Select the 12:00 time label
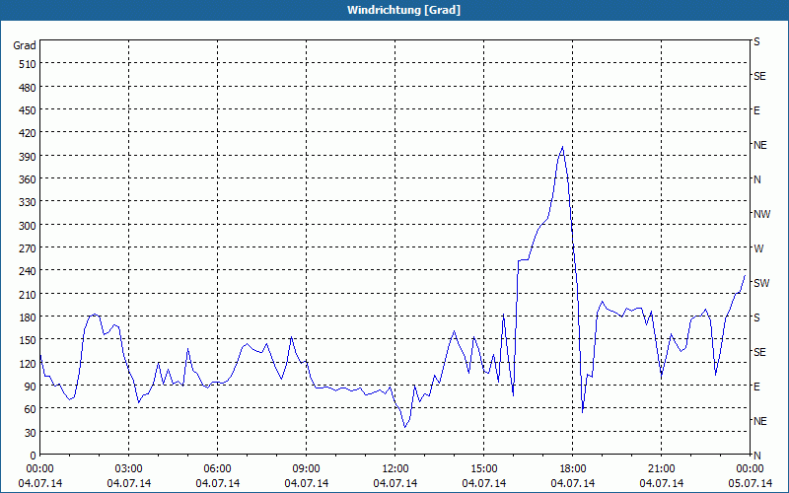The height and width of the screenshot is (493, 789). coord(395,469)
